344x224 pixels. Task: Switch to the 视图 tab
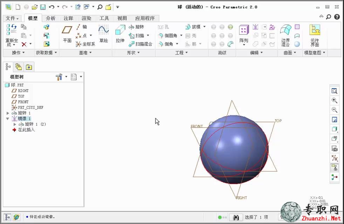click(122, 18)
